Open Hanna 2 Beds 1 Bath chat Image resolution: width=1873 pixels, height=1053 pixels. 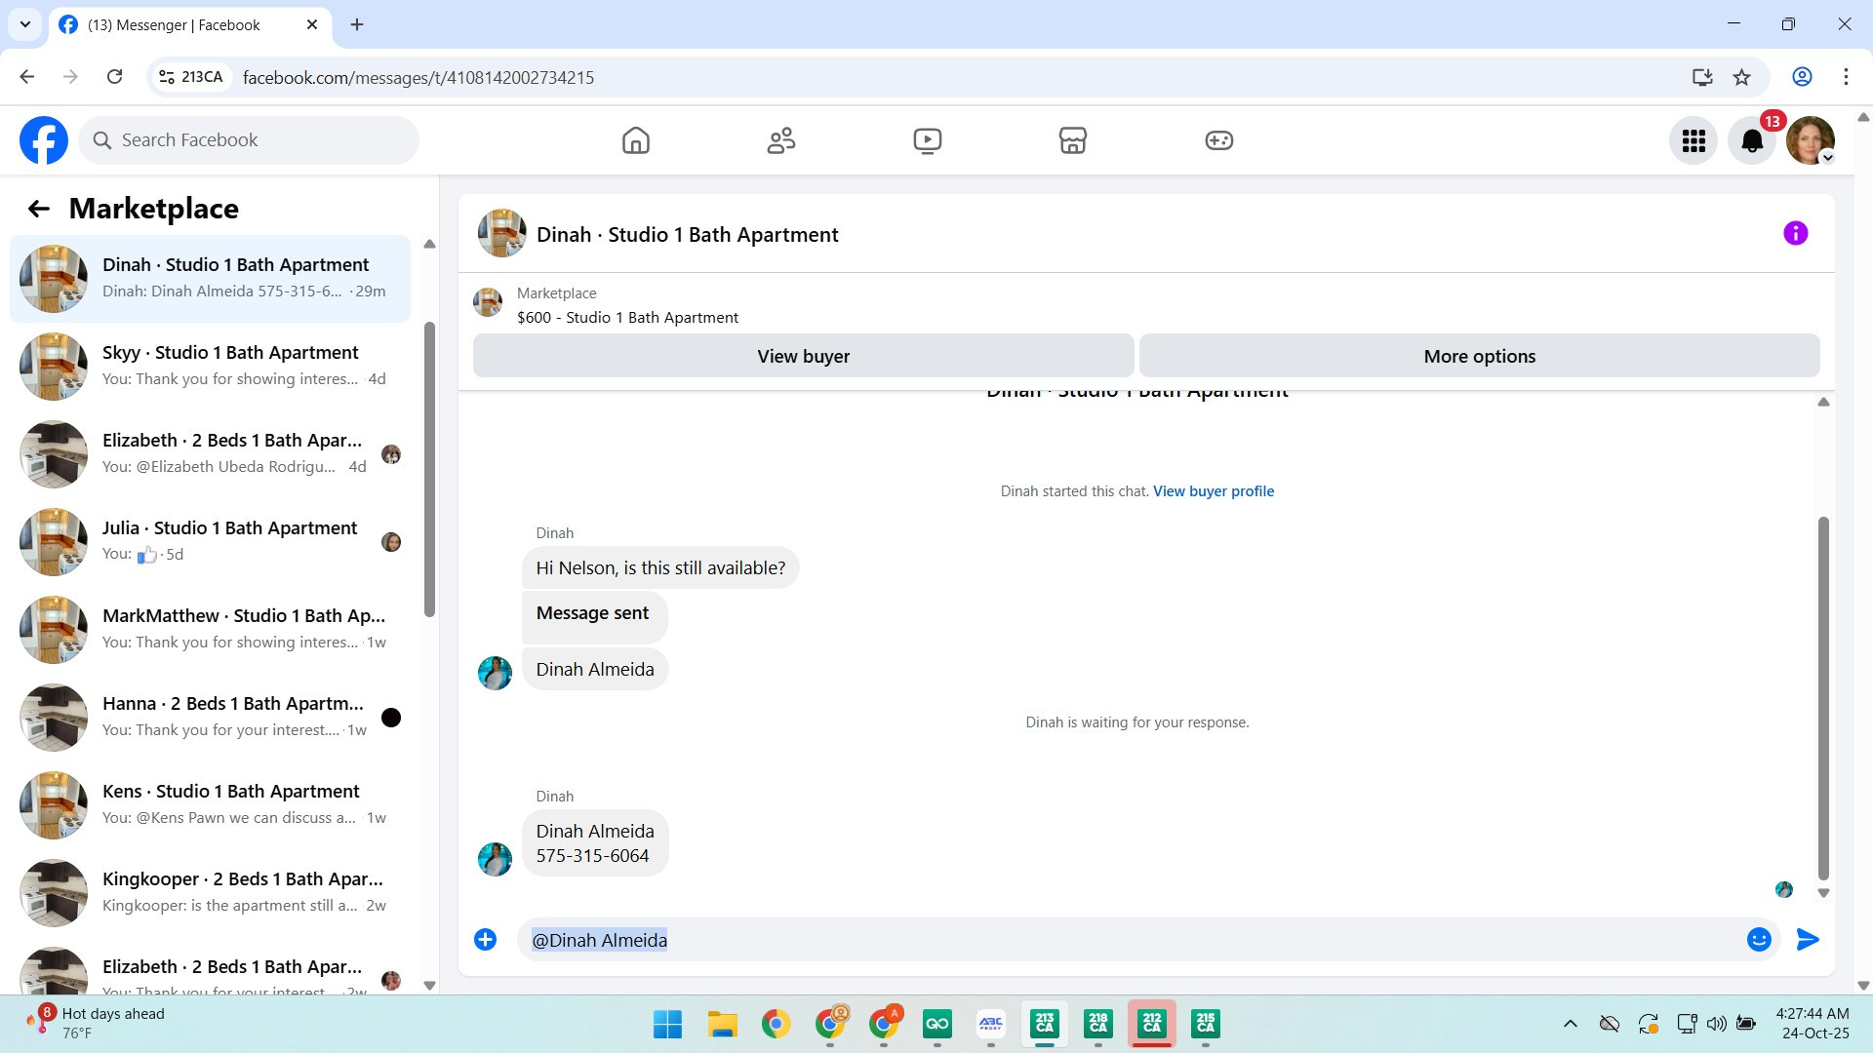click(210, 717)
